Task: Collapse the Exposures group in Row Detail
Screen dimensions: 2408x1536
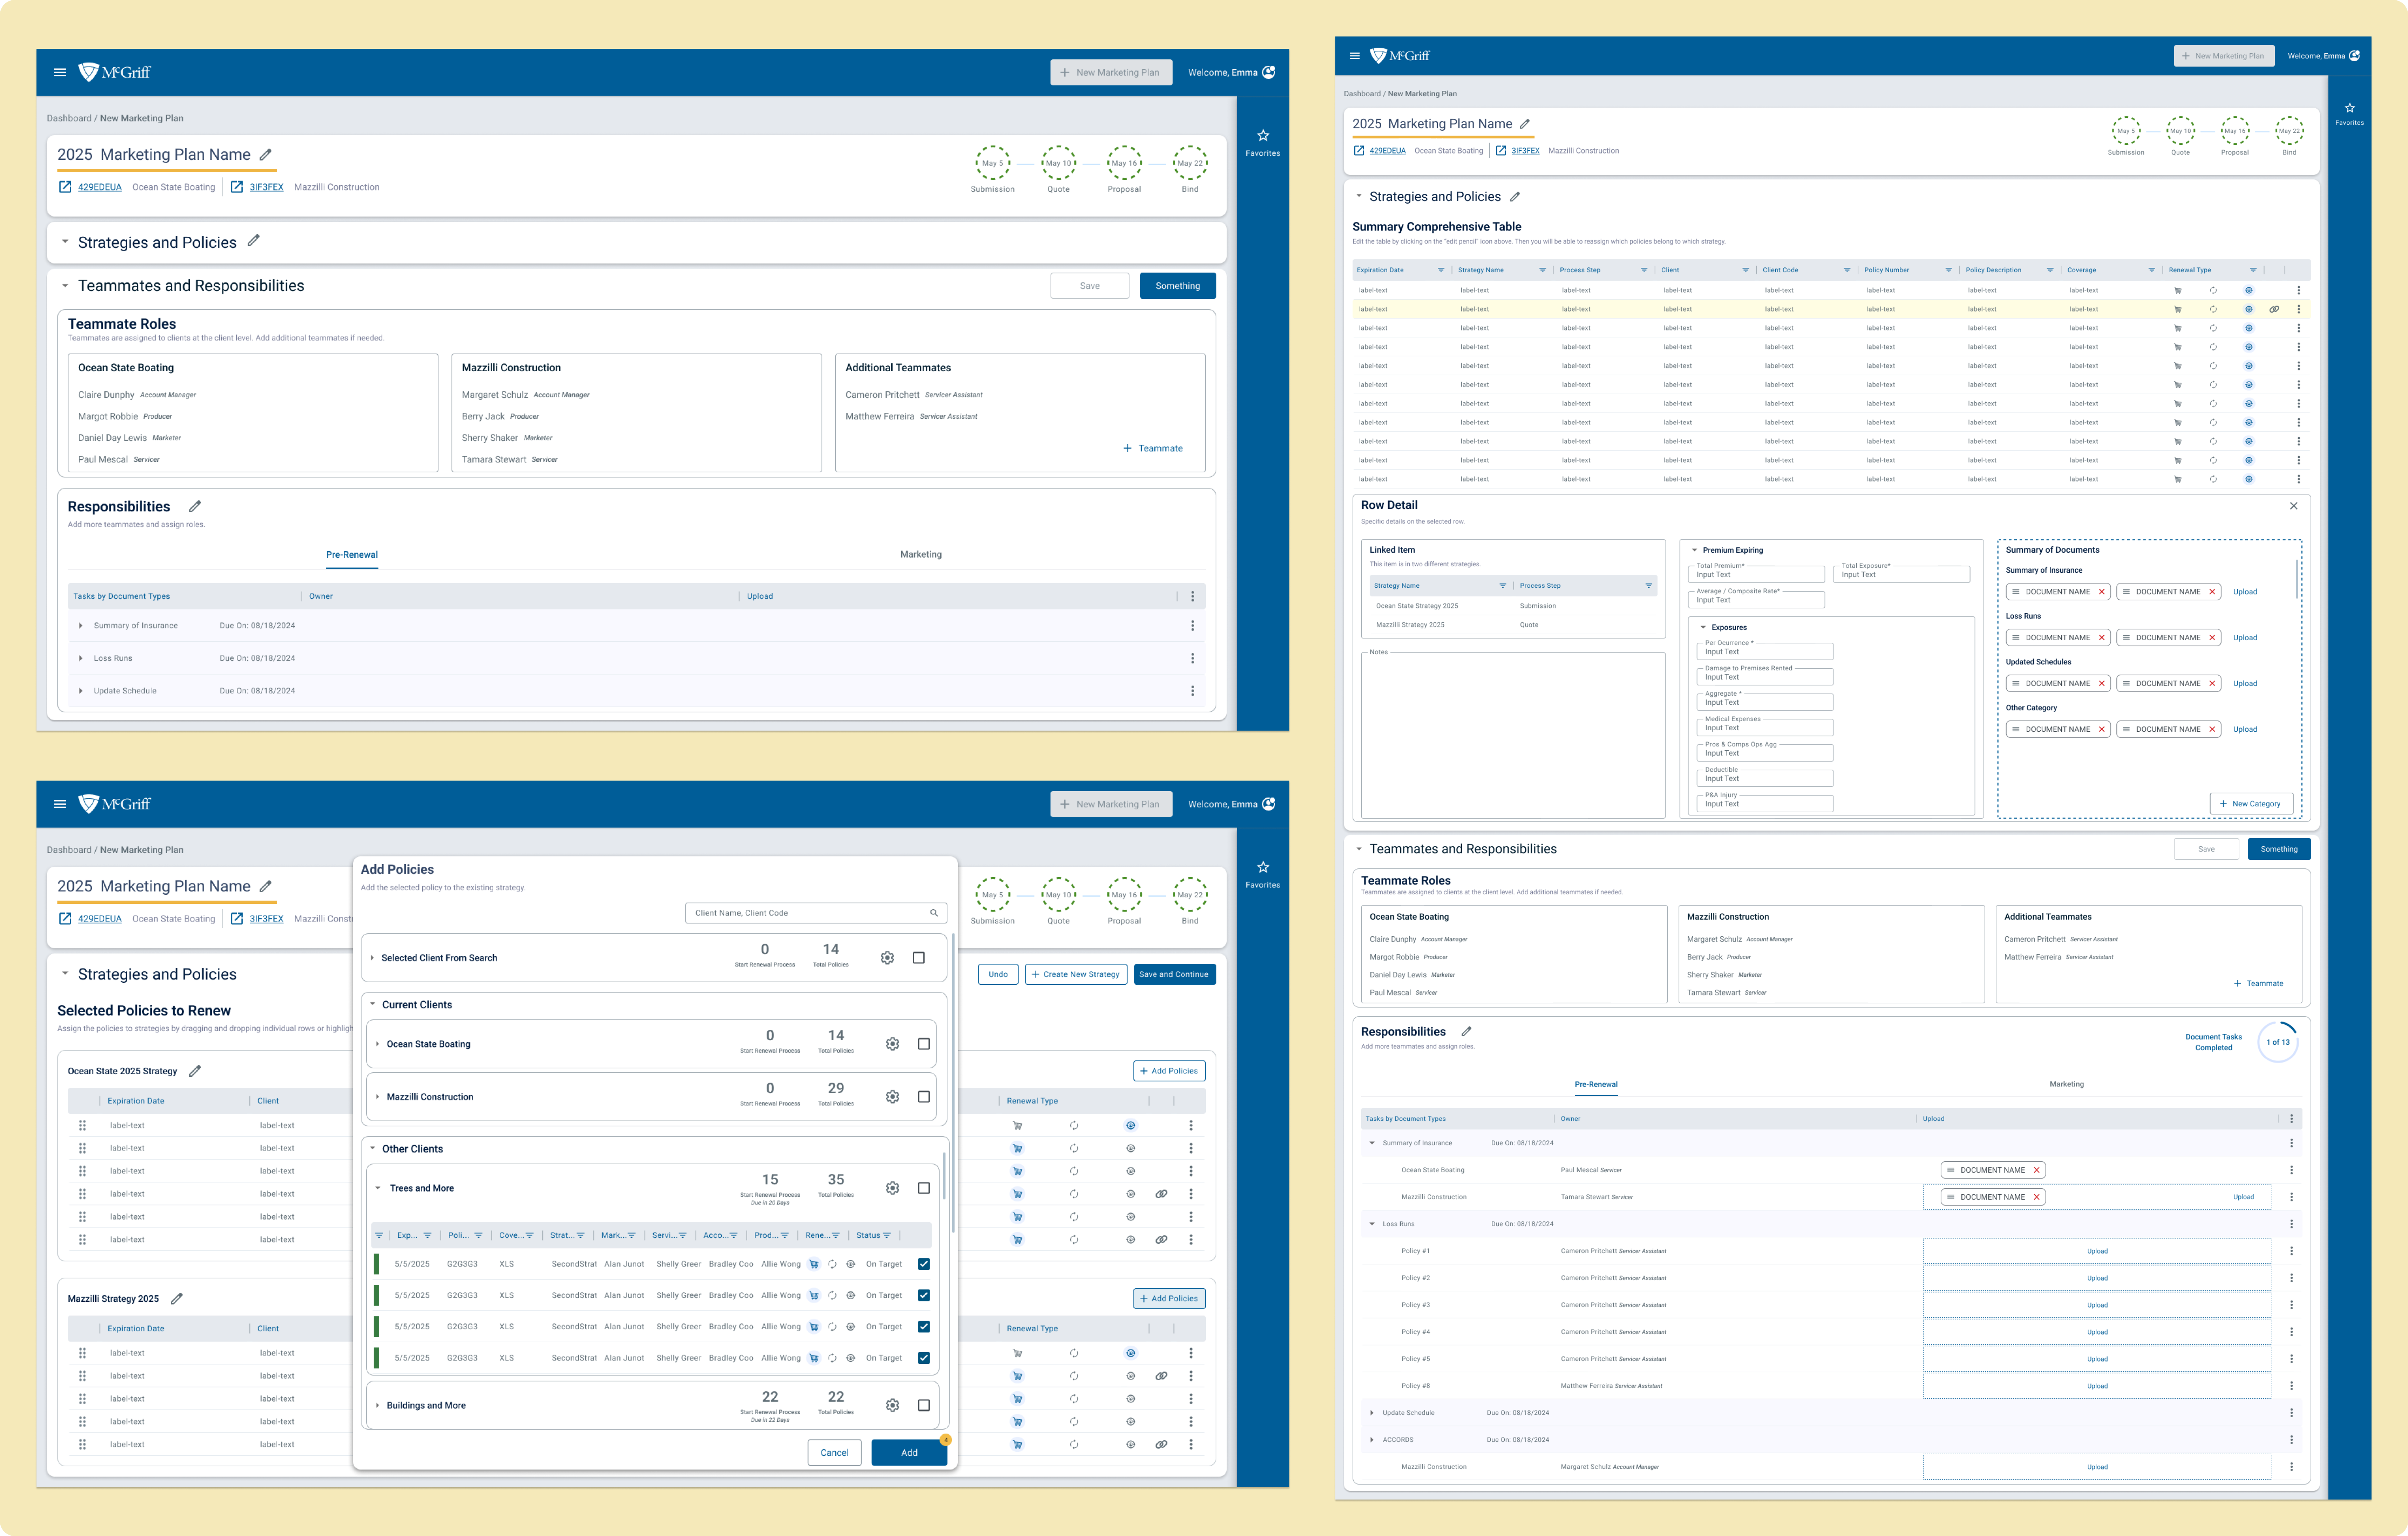Action: pos(1703,627)
